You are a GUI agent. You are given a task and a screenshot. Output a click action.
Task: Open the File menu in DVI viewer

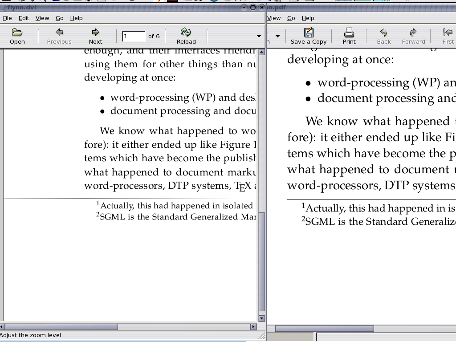[x=7, y=18]
